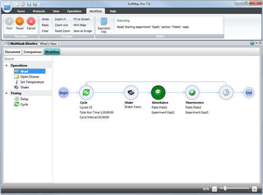Click the delay clock node
The width and height of the screenshot is (263, 195).
(226, 92)
